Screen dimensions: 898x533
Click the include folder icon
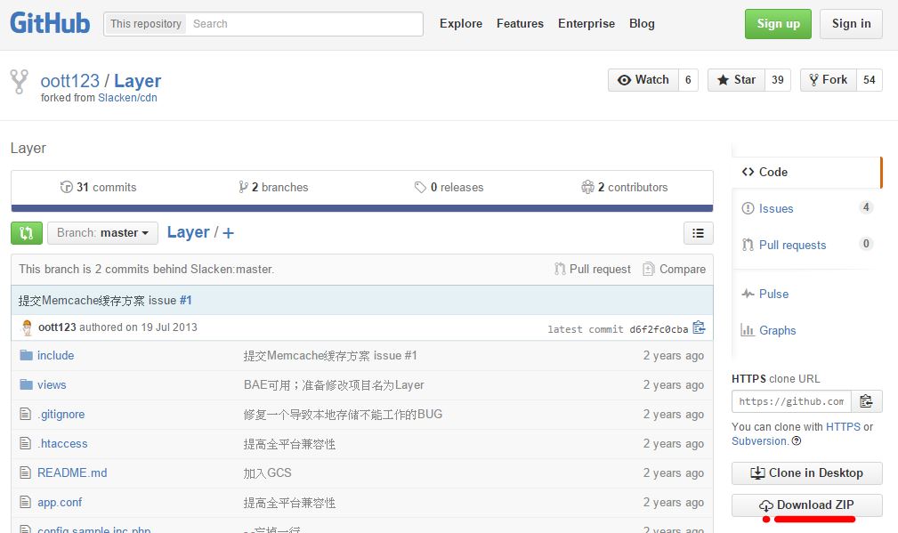tap(26, 355)
